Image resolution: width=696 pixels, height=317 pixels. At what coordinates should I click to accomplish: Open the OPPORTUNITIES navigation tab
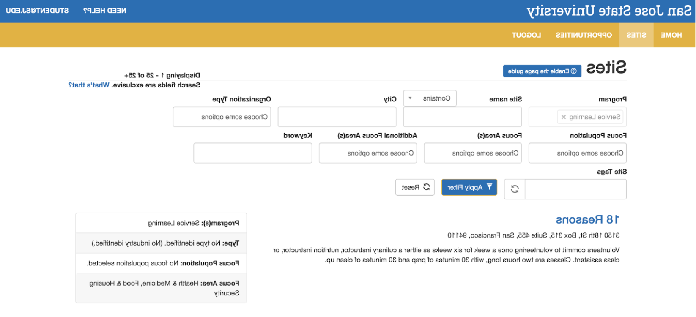click(584, 35)
